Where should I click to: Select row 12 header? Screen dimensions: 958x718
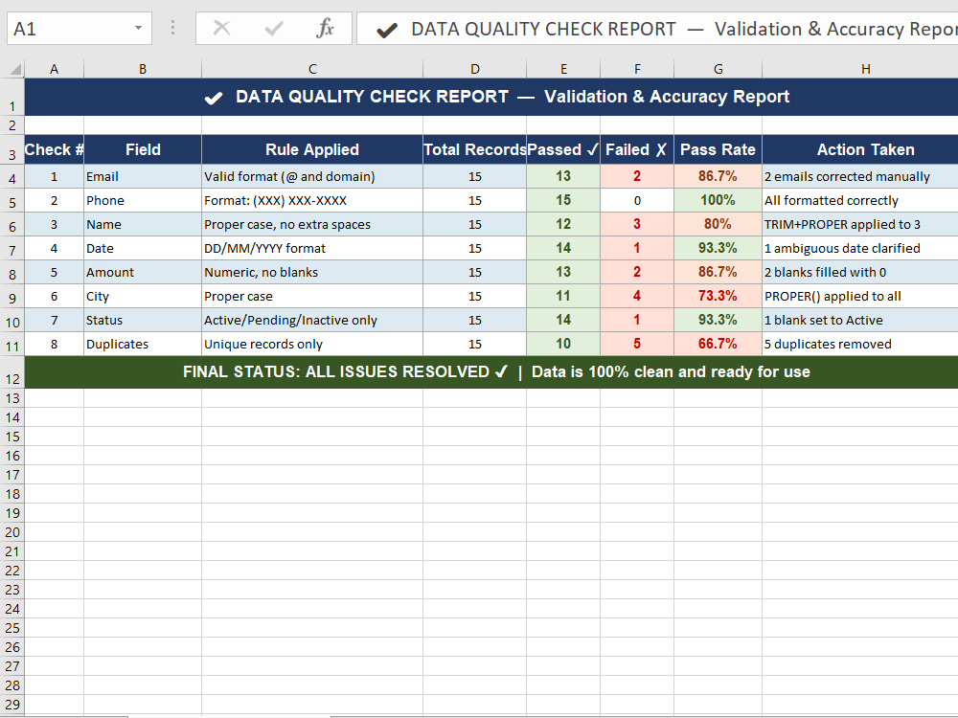tap(12, 372)
